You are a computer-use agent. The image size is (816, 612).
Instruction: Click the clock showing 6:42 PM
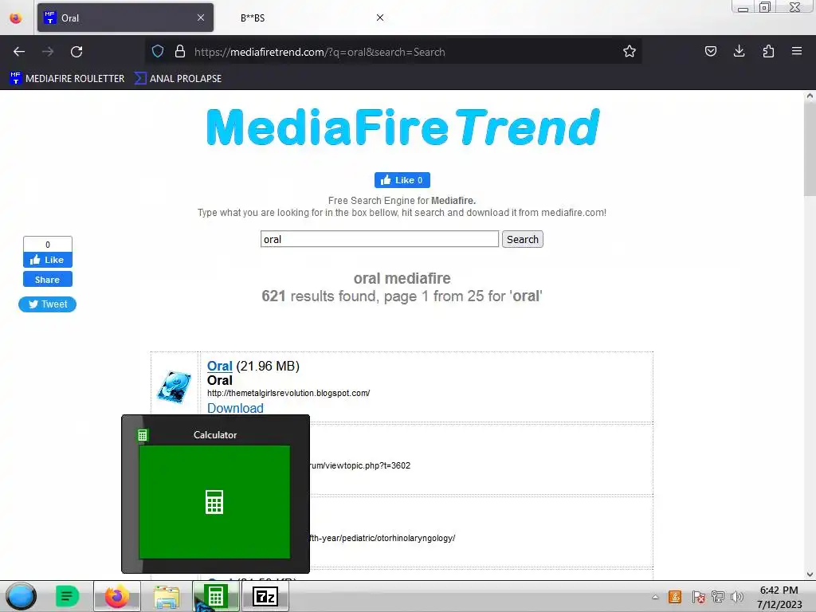click(x=779, y=590)
